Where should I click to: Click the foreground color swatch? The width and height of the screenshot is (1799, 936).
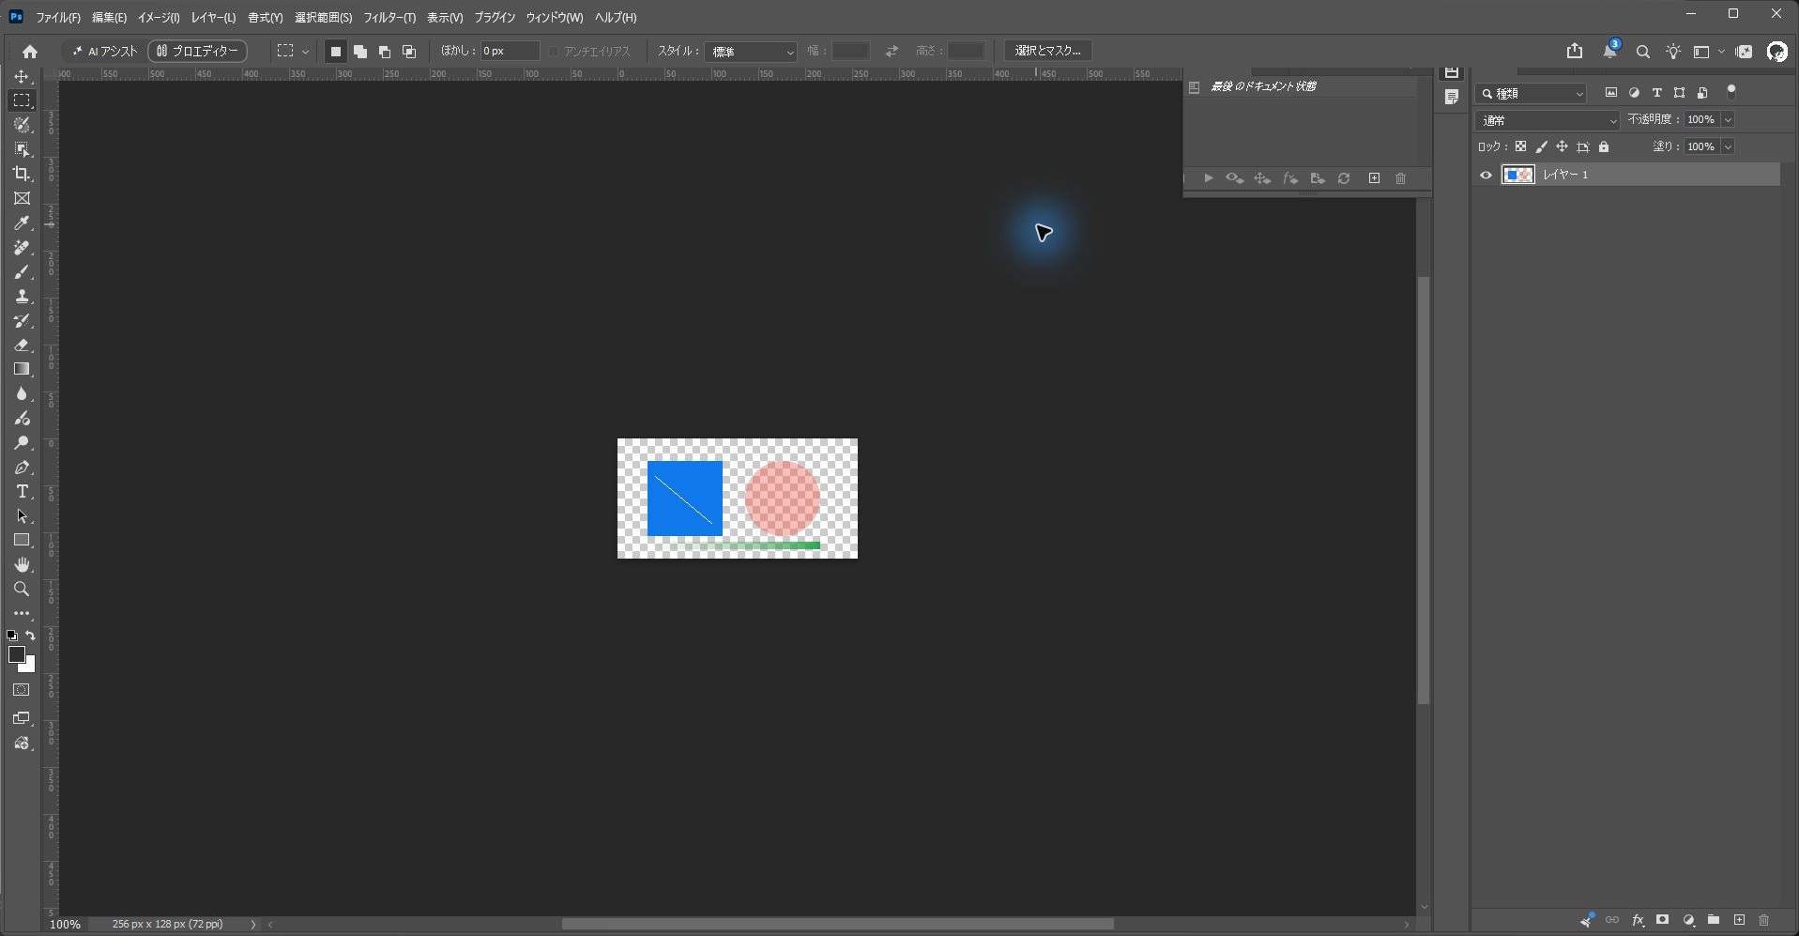[16, 655]
